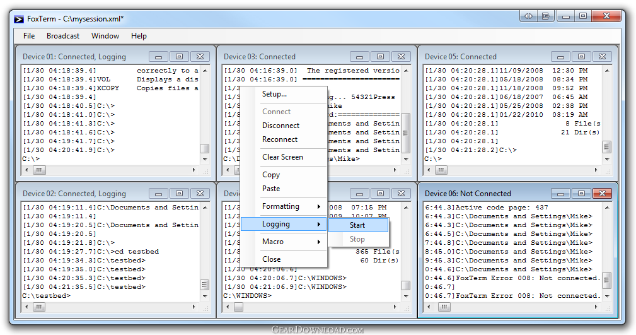Image resolution: width=636 pixels, height=335 pixels.
Task: Click vertical scrollbar thumb in Device 06
Action: pyautogui.click(x=607, y=279)
